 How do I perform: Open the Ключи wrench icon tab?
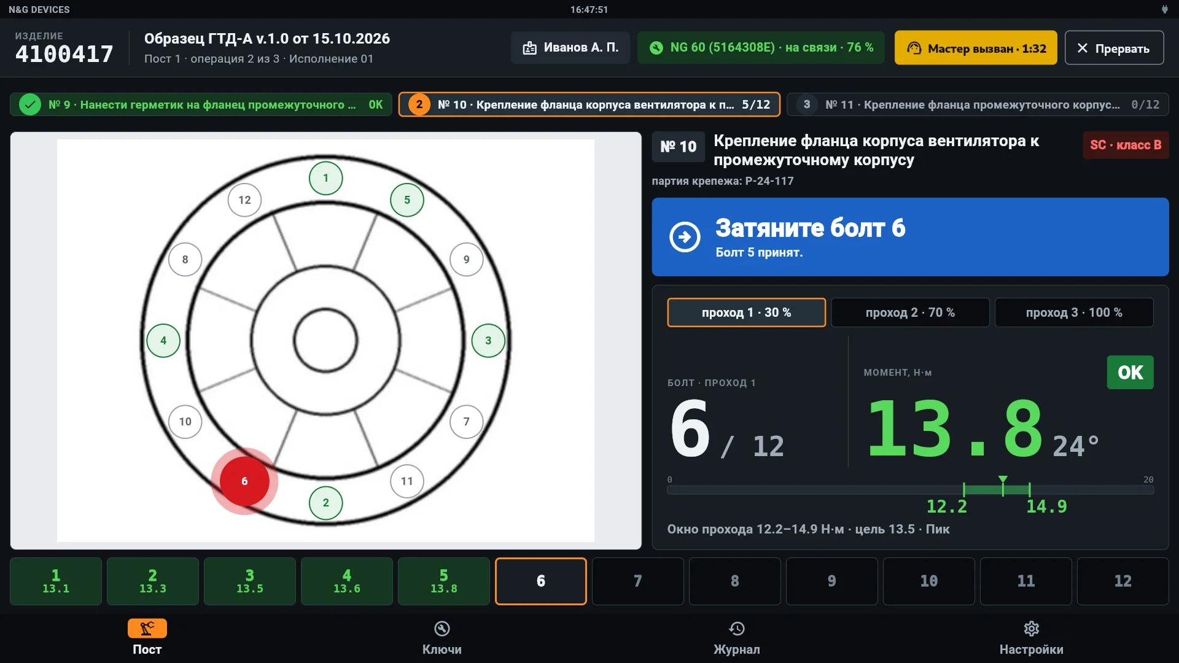442,628
